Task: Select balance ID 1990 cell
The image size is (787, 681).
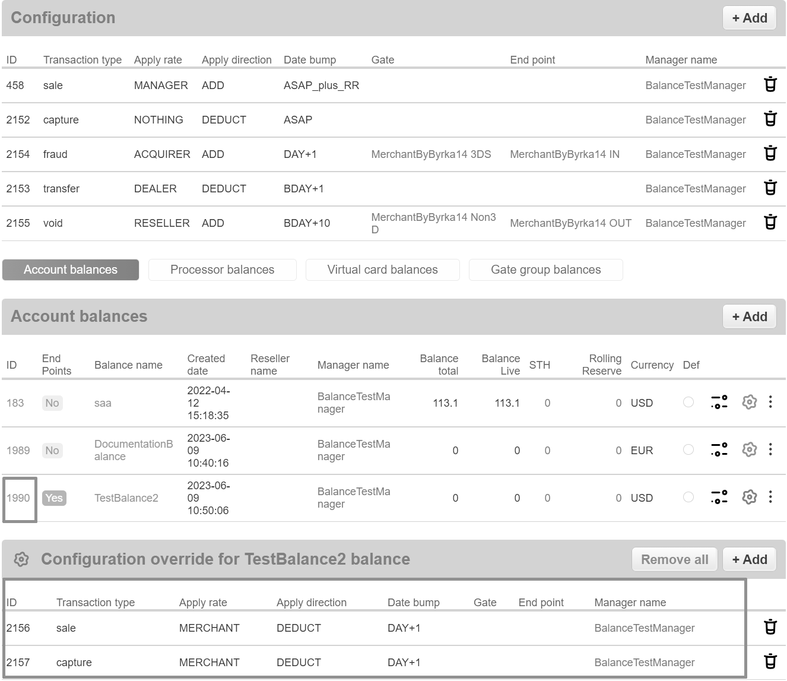Action: point(19,499)
